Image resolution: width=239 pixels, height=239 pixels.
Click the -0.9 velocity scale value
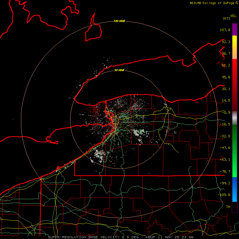click(226, 113)
